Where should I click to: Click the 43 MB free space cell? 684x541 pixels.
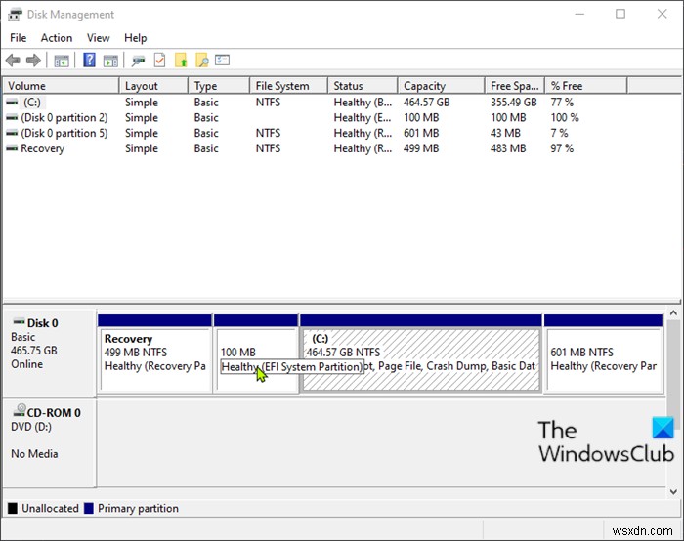[505, 133]
